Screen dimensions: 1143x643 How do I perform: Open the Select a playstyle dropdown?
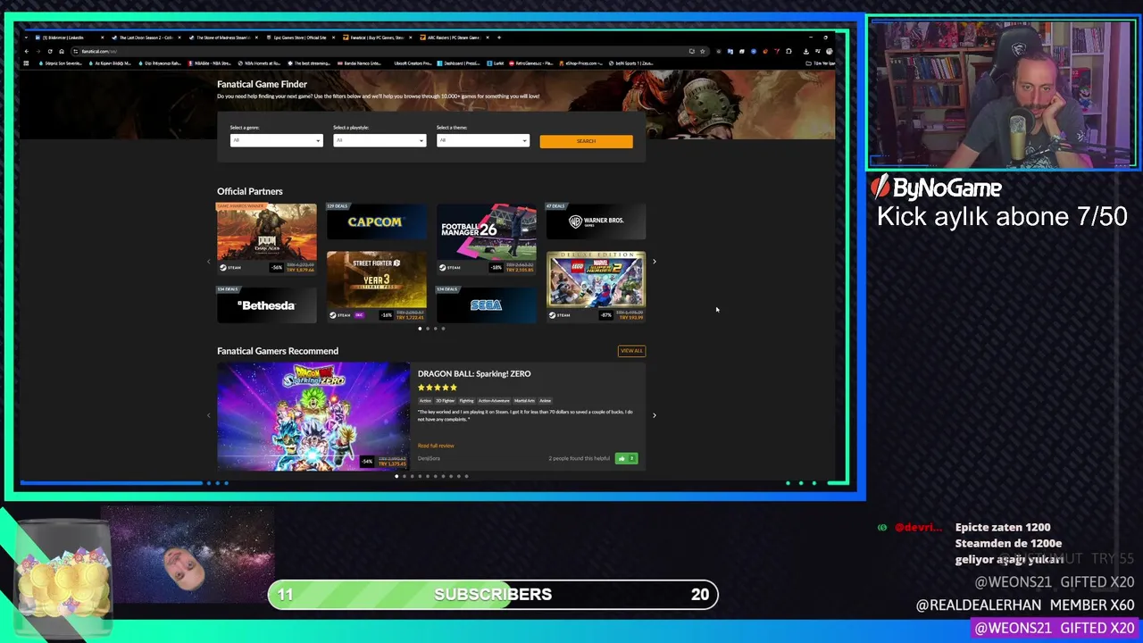pyautogui.click(x=380, y=140)
